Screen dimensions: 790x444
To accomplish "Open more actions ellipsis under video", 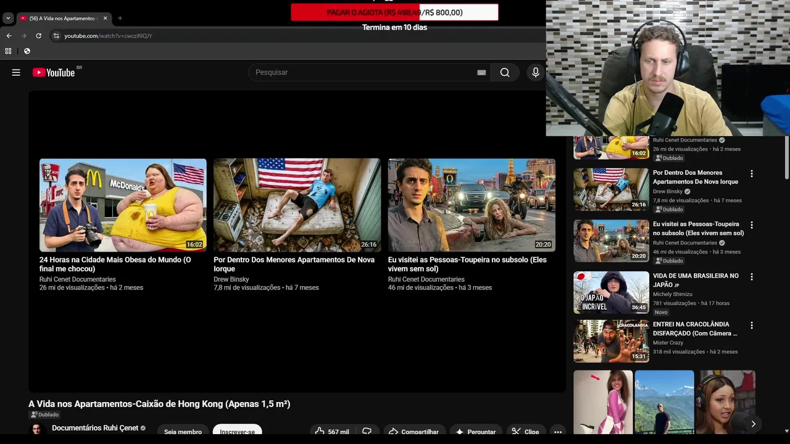I will (558, 432).
